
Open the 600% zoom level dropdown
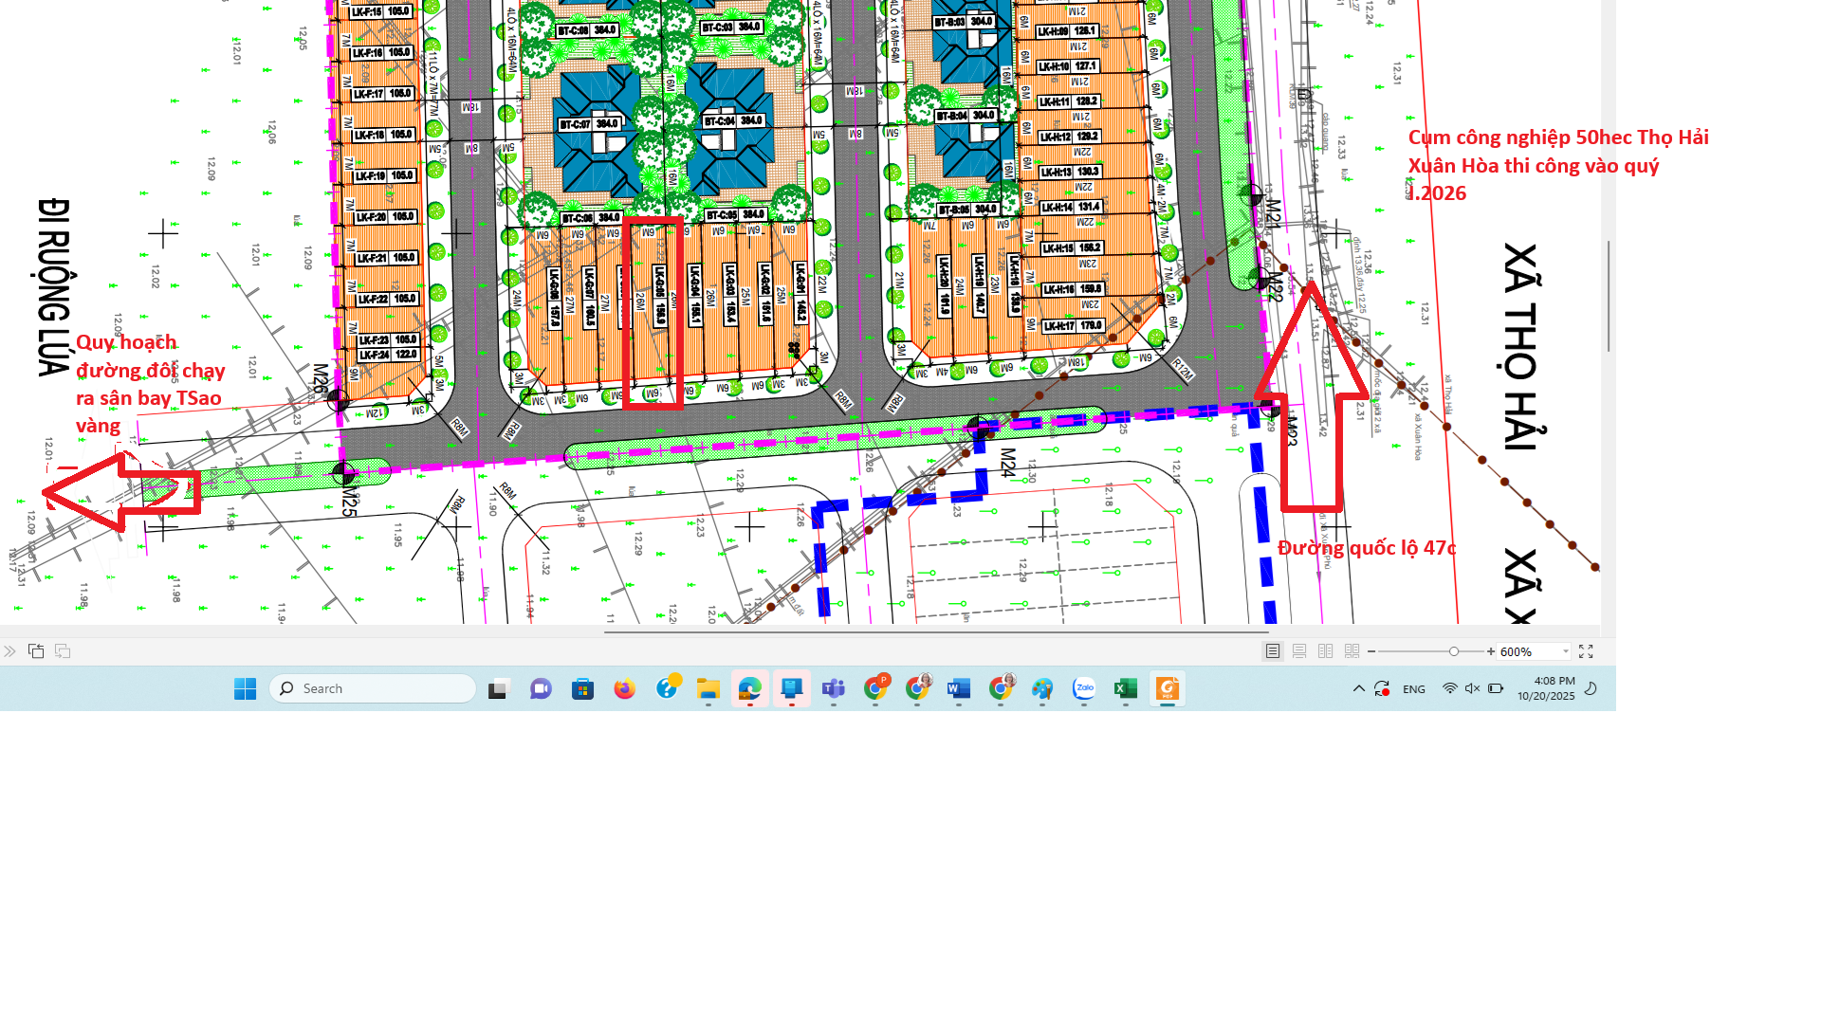coord(1565,651)
